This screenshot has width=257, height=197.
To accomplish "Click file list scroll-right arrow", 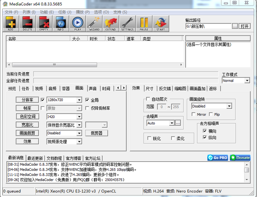I will click(x=181, y=65).
